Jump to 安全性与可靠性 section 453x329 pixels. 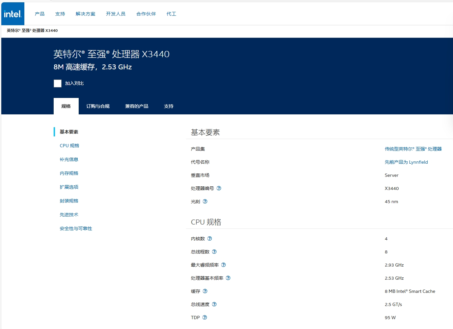point(76,228)
